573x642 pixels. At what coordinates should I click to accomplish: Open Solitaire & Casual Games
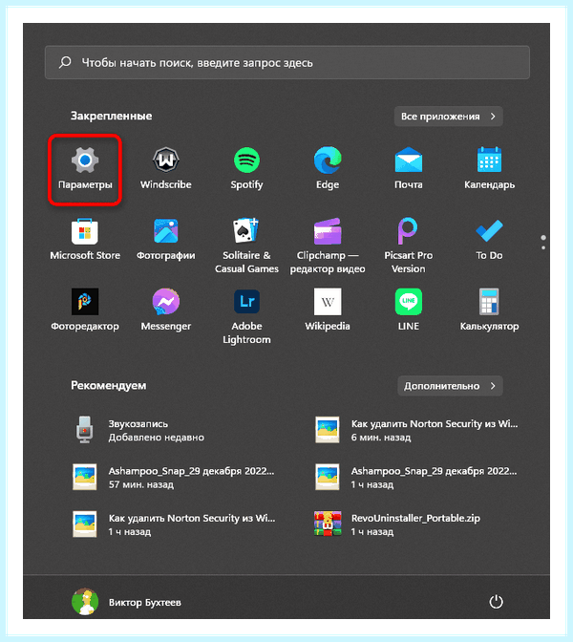click(x=246, y=246)
